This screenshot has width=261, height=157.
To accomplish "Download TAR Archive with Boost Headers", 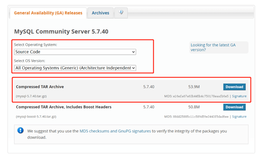I will [x=234, y=107].
